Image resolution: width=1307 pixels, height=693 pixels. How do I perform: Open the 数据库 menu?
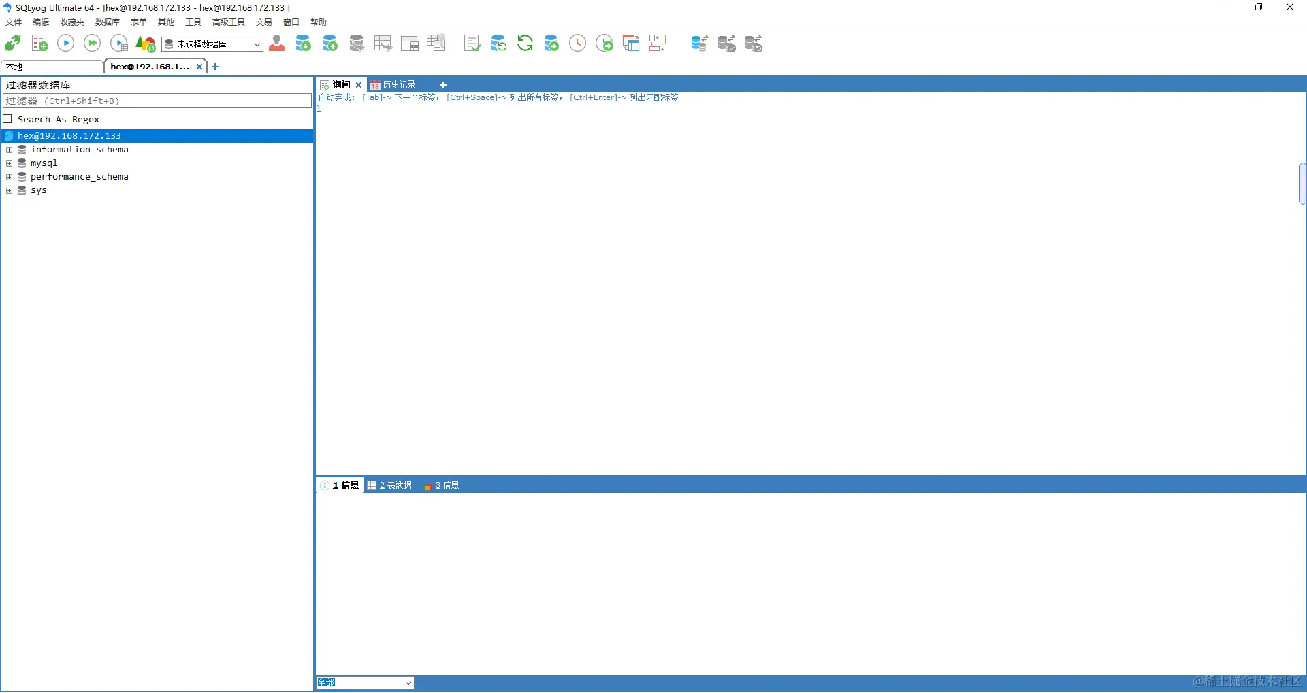coord(108,22)
